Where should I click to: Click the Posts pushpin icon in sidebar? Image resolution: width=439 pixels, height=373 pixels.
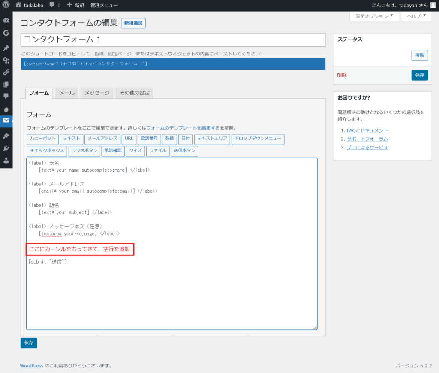pyautogui.click(x=6, y=48)
